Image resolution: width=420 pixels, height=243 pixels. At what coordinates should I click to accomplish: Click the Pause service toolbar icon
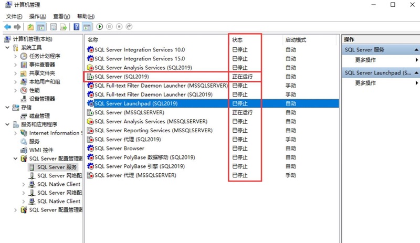pyautogui.click(x=109, y=27)
